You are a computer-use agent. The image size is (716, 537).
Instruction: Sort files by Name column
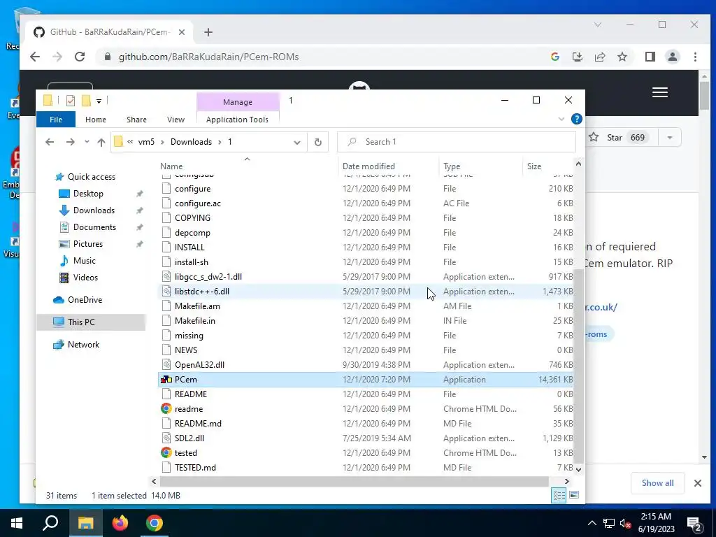247,166
